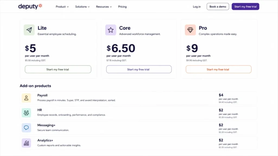278x156 pixels.
Task: Click the Pro plan diamond icon
Action: pyautogui.click(x=190, y=30)
